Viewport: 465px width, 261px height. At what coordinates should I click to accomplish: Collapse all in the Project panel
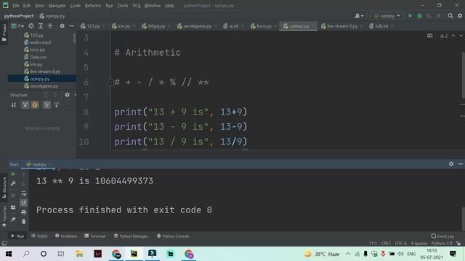point(50,26)
